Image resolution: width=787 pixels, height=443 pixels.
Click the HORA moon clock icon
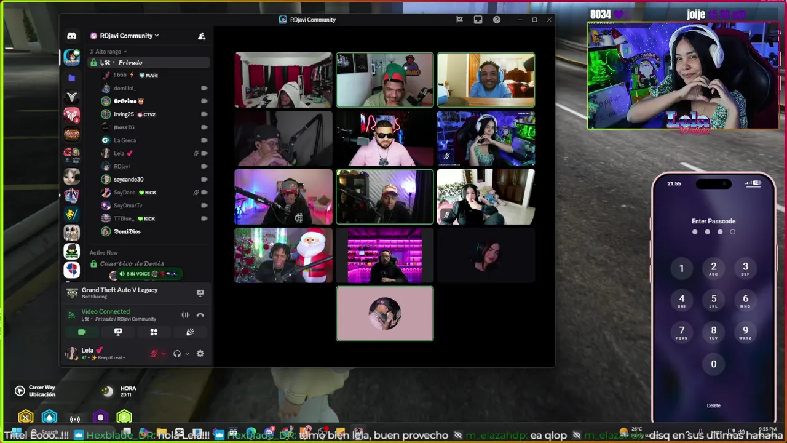pos(108,391)
